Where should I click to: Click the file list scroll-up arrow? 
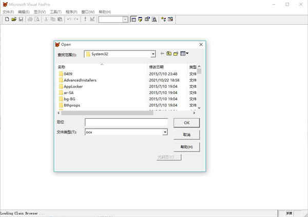coord(199,66)
